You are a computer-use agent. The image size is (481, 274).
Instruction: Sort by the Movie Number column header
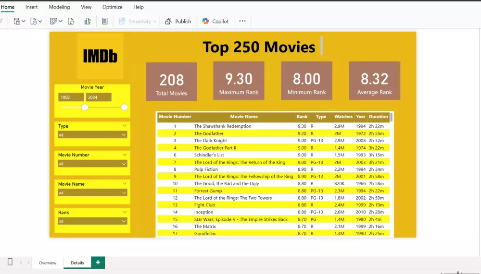[175, 117]
